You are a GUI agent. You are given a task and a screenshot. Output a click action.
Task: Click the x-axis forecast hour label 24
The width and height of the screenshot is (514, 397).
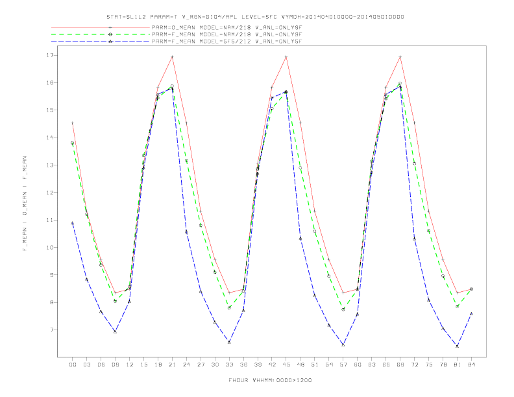186,365
